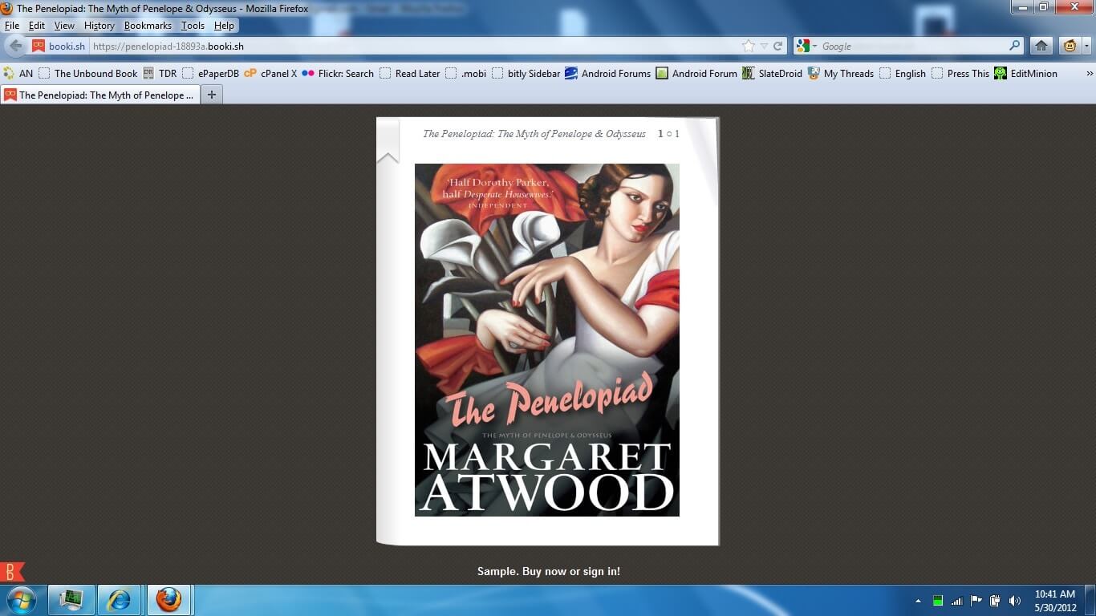The height and width of the screenshot is (616, 1096).
Task: Click the page number indicator 1 ○ 1
Action: [x=668, y=134]
